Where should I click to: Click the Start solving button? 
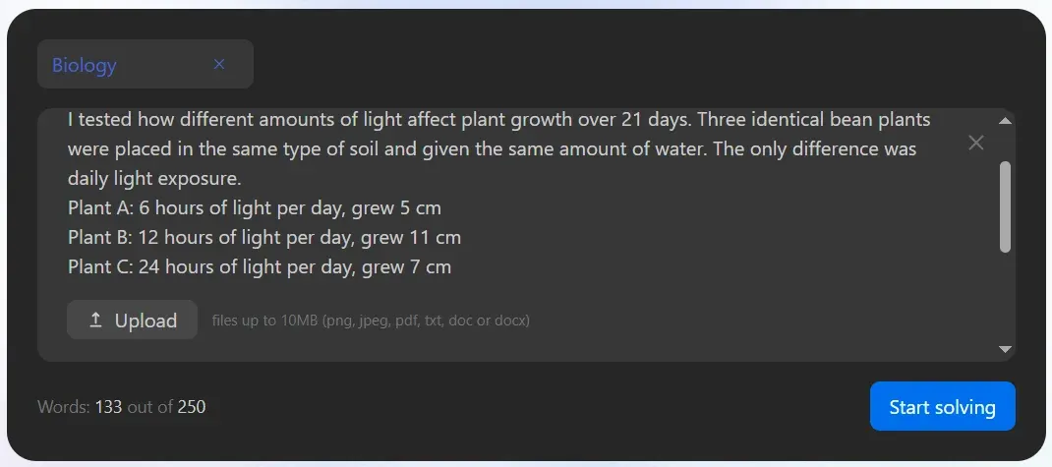942,406
